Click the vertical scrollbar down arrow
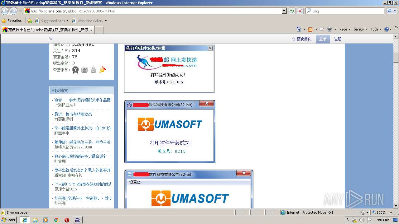The width and height of the screenshot is (399, 224). [396, 206]
